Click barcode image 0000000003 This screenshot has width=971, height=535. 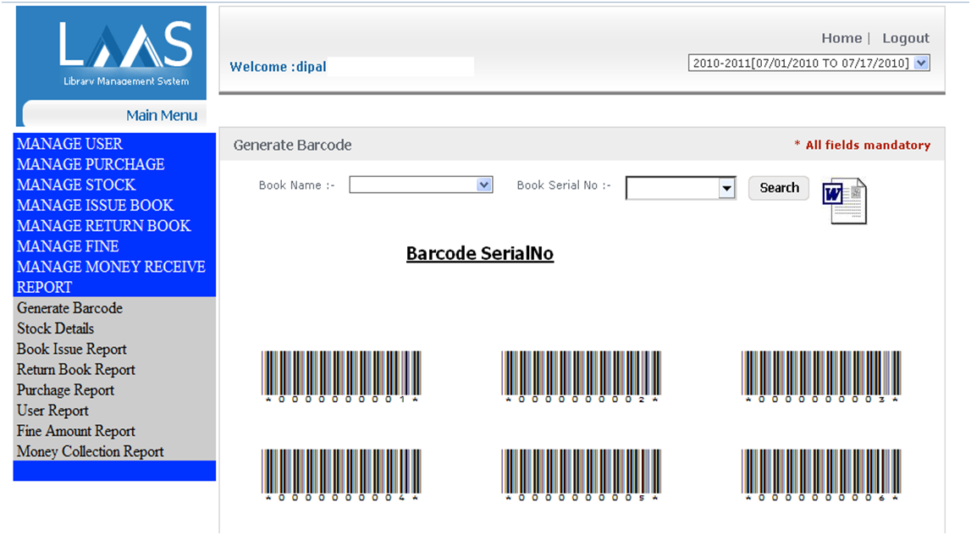pyautogui.click(x=821, y=377)
